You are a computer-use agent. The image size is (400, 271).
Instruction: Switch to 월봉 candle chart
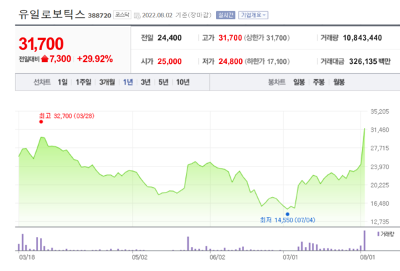click(339, 83)
